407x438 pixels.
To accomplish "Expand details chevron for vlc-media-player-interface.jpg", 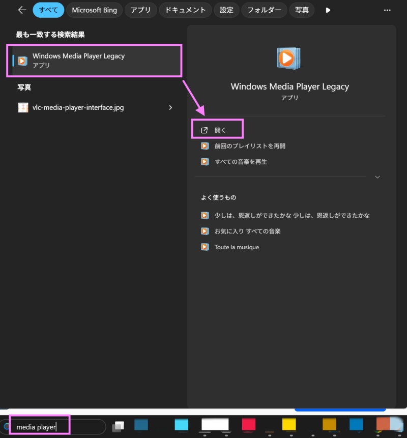I will (x=170, y=107).
